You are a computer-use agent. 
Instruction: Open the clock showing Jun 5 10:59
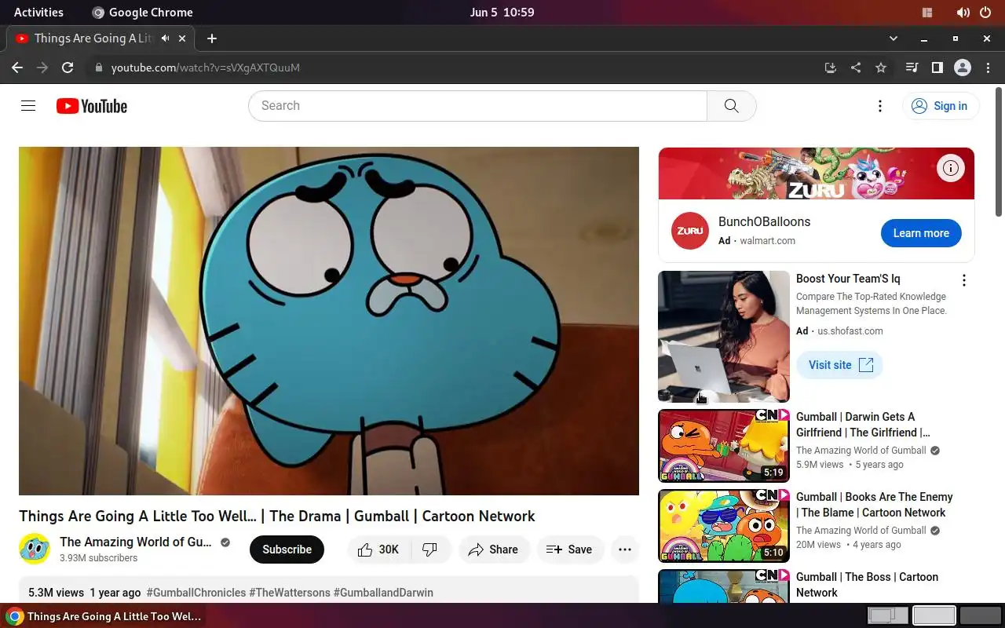(502, 12)
